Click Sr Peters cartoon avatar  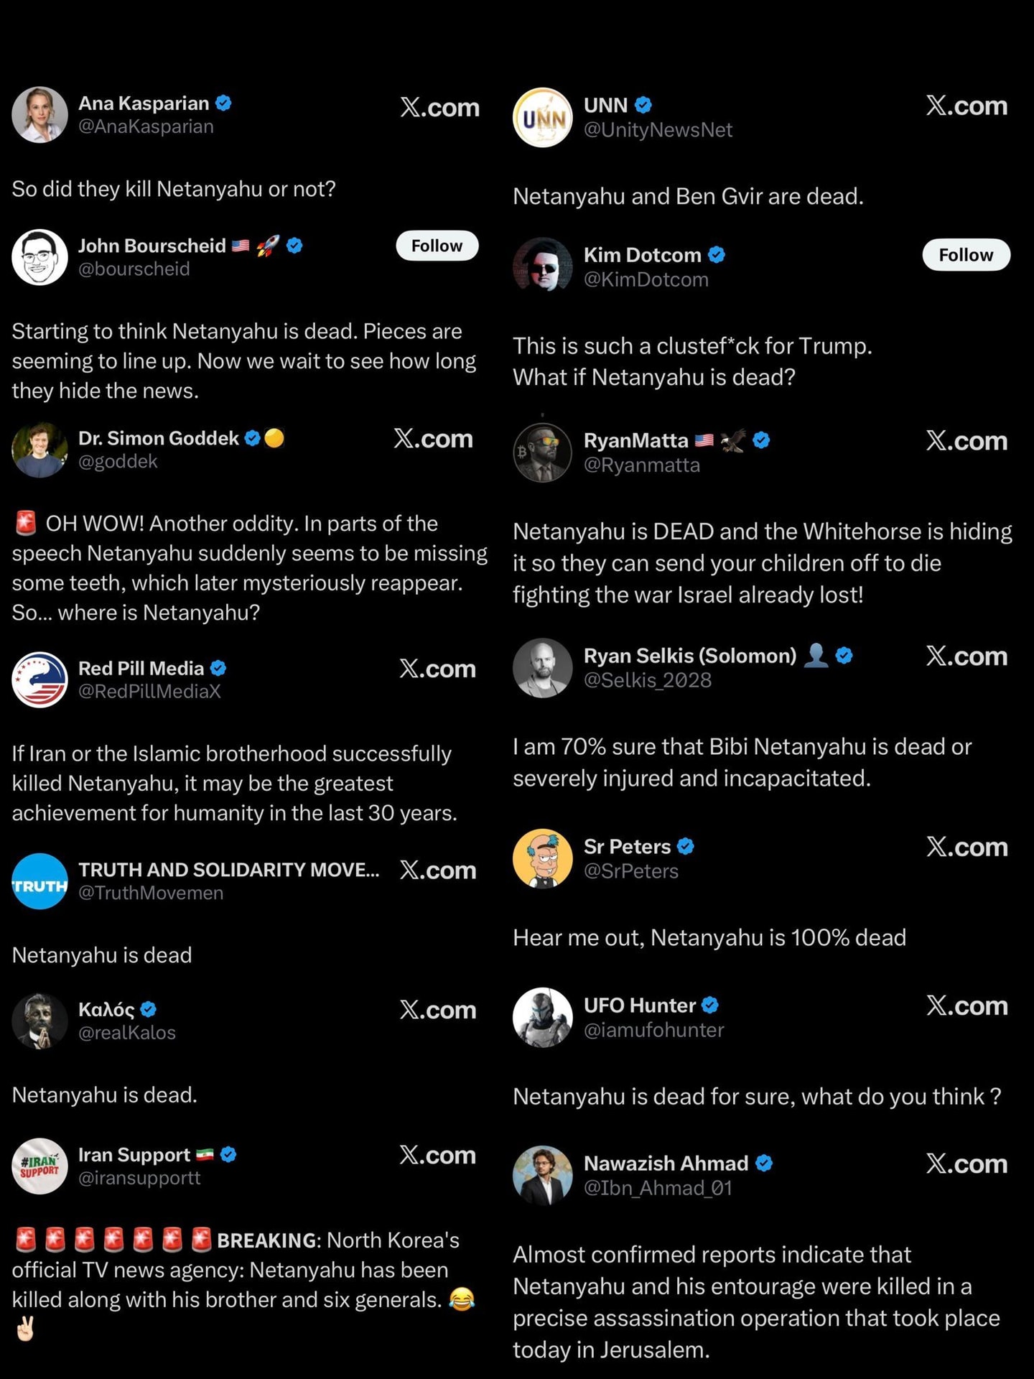(x=542, y=858)
